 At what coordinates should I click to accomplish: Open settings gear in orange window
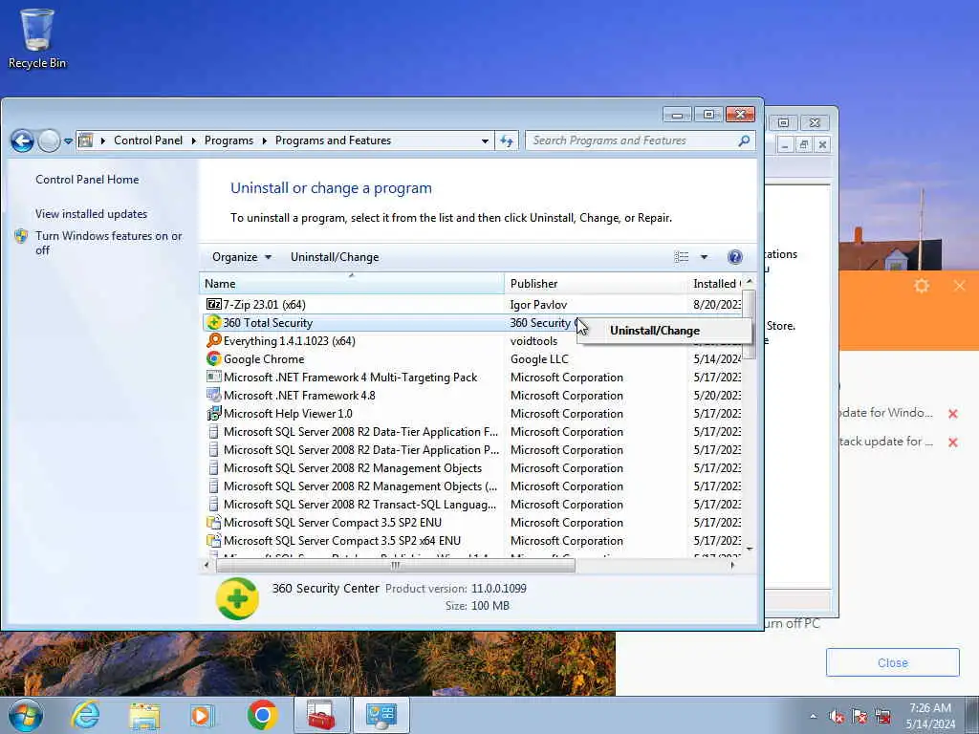(x=922, y=286)
